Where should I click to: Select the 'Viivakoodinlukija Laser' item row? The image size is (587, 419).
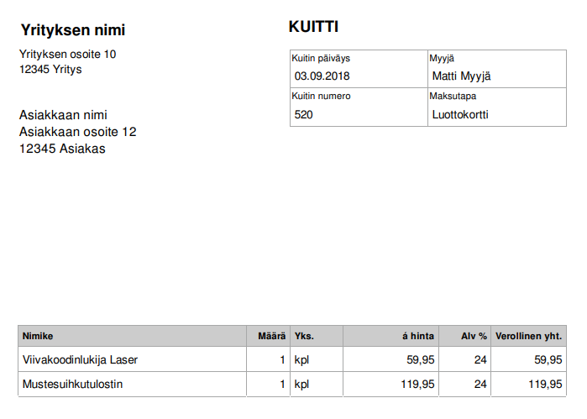point(80,359)
